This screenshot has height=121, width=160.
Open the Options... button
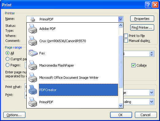tap(14, 115)
